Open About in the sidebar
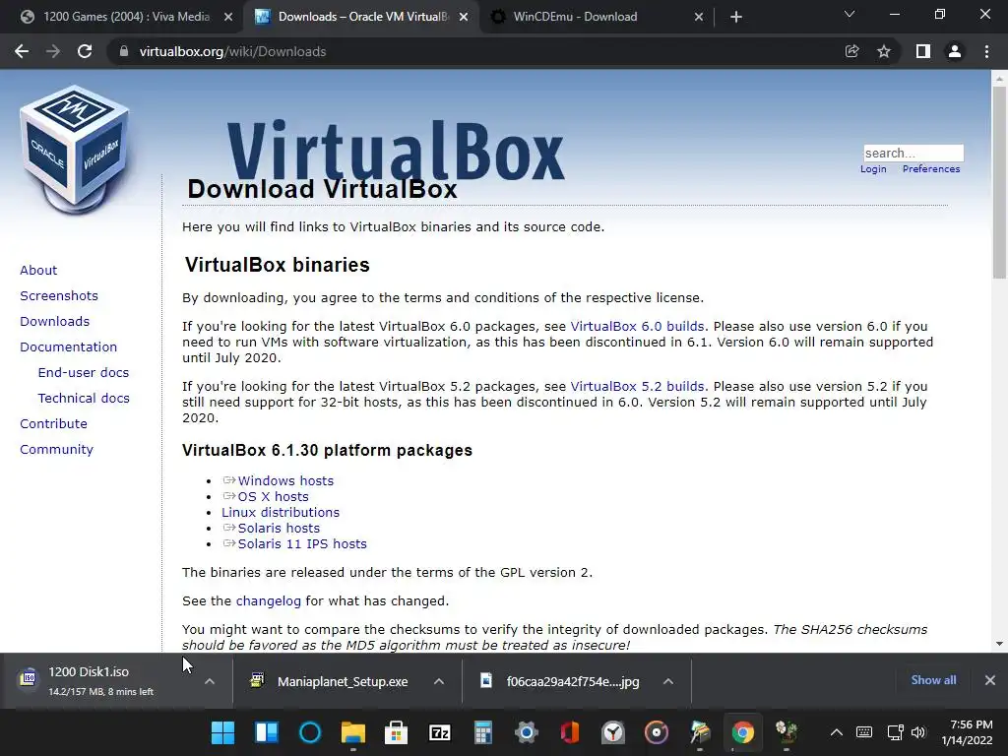1008x756 pixels. [x=38, y=270]
